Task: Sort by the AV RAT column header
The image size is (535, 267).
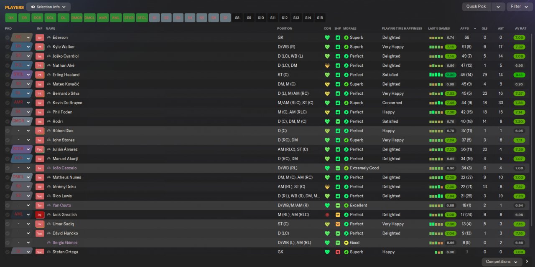Action: 520,28
